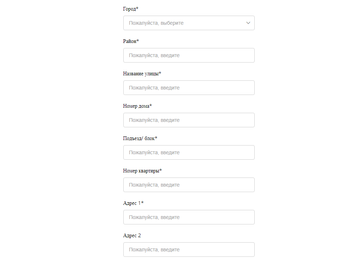The width and height of the screenshot is (359, 263).
Task: Click the Подъезд/ блок input field
Action: 189,152
